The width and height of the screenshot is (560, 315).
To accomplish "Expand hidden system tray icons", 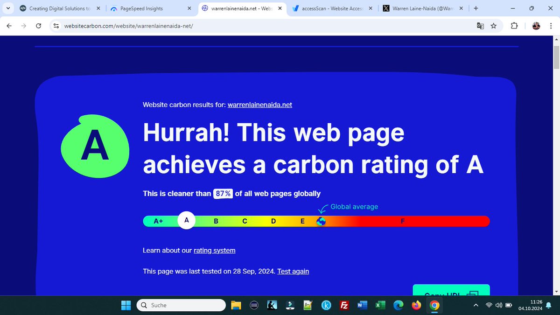I will coord(476,305).
